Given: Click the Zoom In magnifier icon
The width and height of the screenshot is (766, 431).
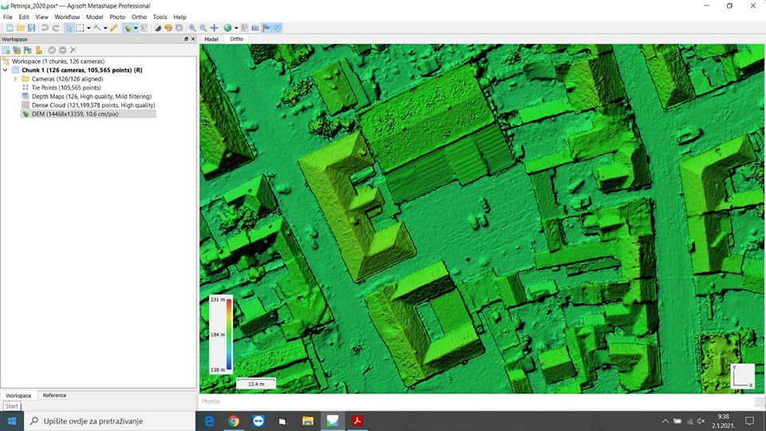Looking at the screenshot, I should click(192, 28).
